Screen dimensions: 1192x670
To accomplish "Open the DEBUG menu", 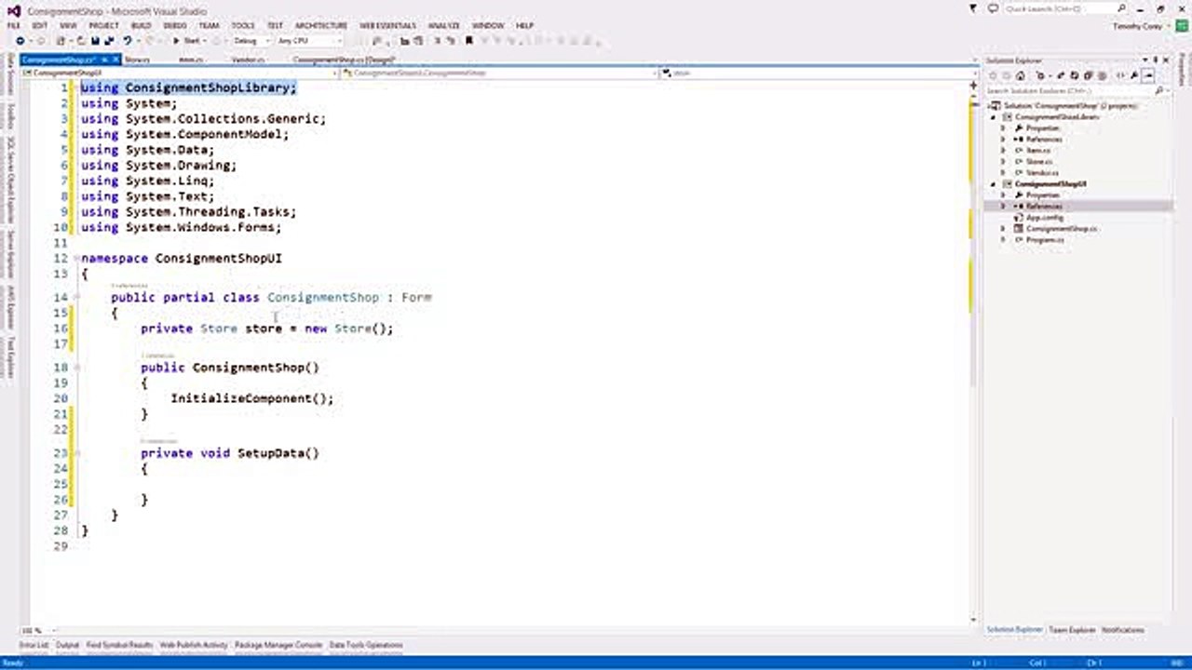I will click(x=174, y=25).
